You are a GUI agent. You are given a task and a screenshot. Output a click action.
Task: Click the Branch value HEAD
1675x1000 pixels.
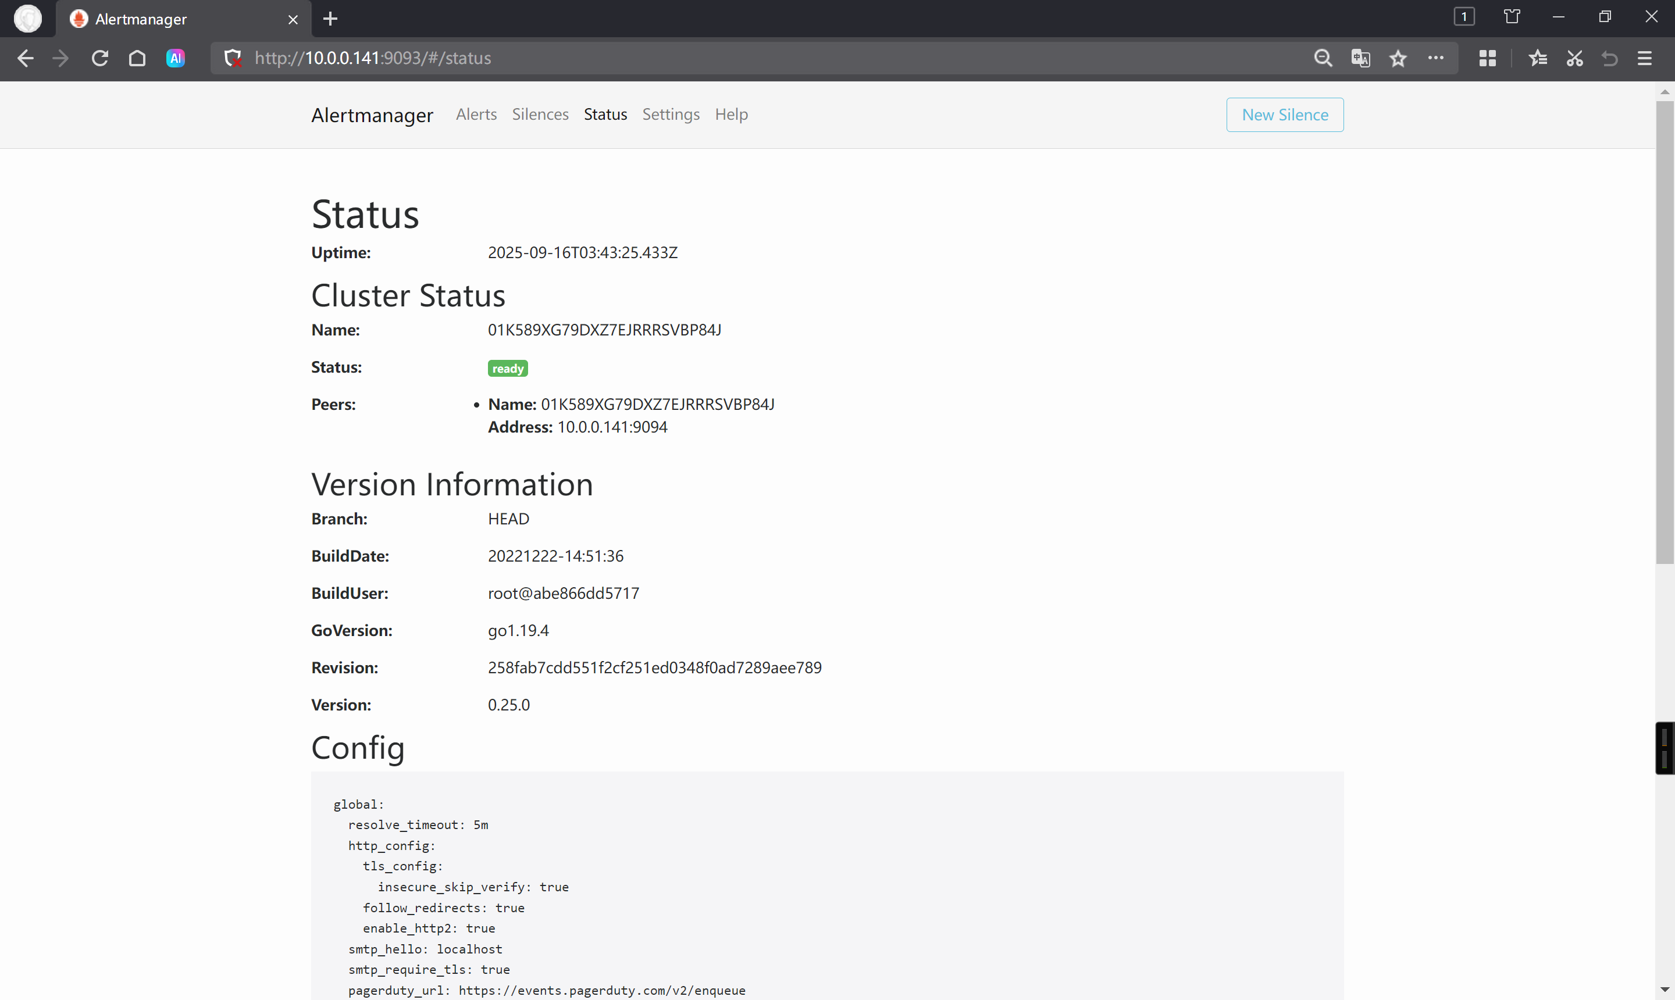(508, 520)
